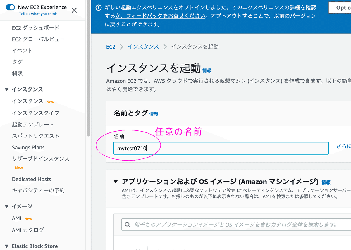
Task: Open the Tell us what you think link
Action: pyautogui.click(x=38, y=14)
